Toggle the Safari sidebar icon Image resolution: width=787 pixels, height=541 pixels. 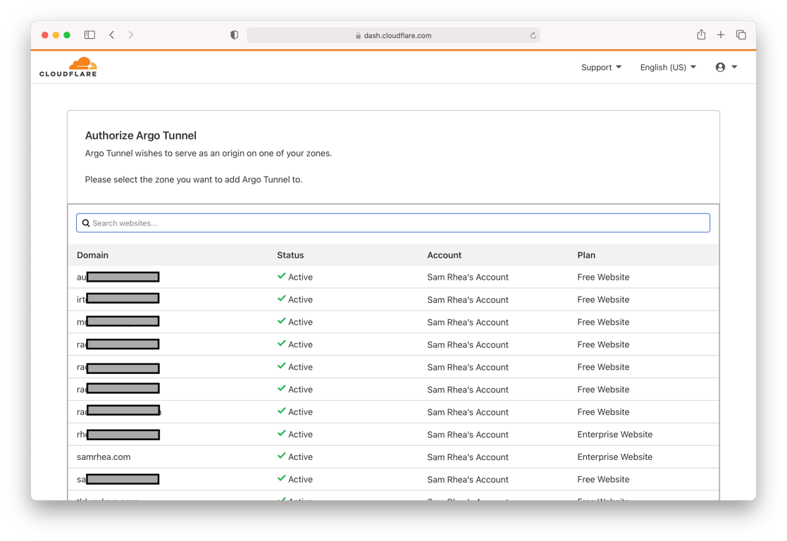coord(89,35)
